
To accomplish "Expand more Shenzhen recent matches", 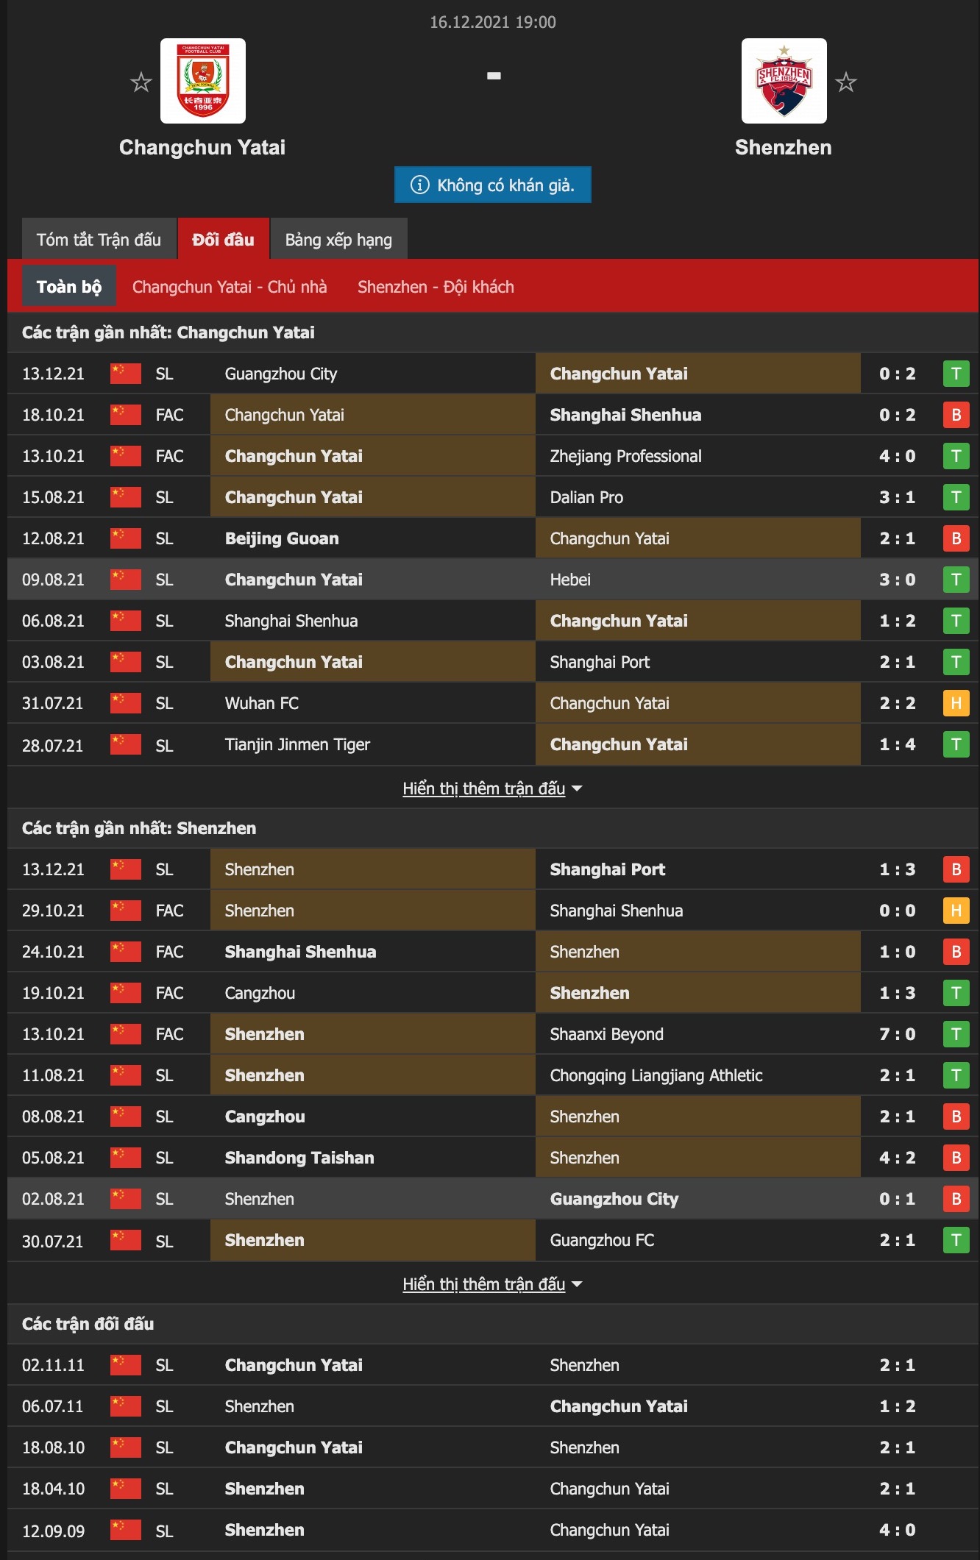I will pos(492,1284).
